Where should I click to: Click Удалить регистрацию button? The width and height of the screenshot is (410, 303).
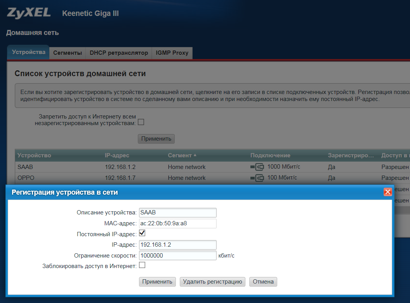pyautogui.click(x=212, y=282)
